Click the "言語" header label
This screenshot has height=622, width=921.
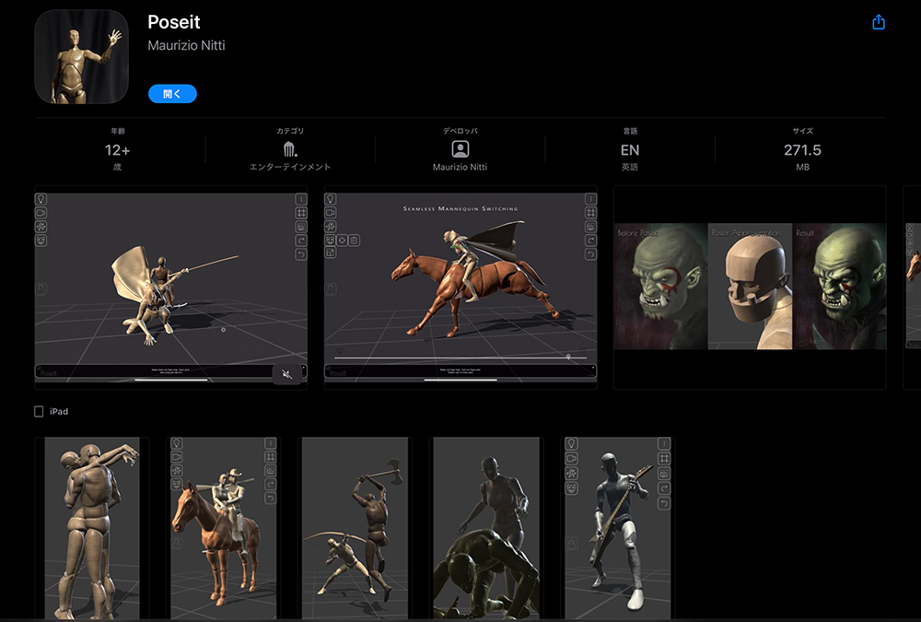tap(630, 131)
